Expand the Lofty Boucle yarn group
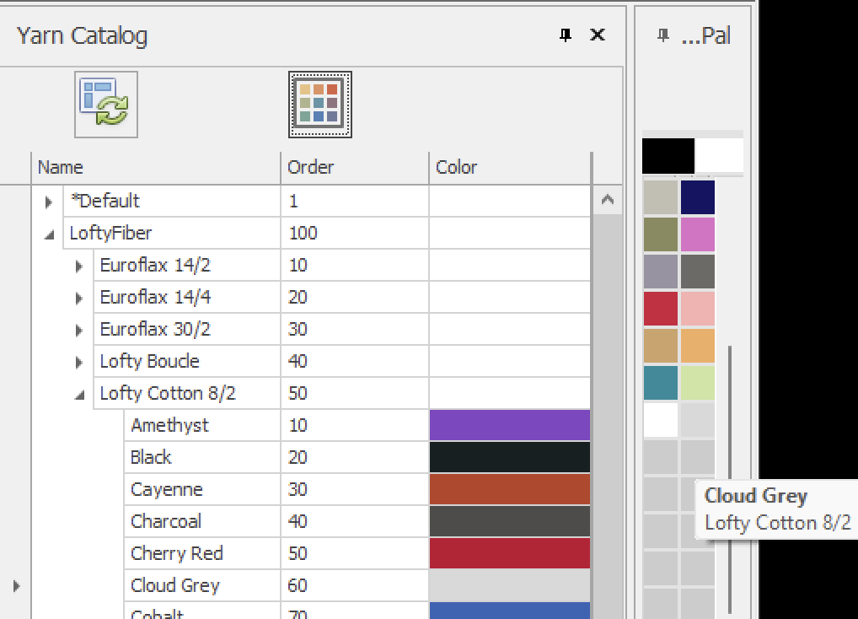 pyautogui.click(x=79, y=362)
